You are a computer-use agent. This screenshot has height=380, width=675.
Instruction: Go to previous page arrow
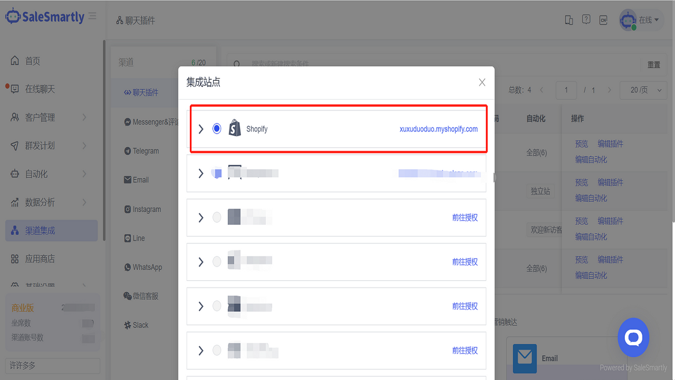click(x=542, y=90)
